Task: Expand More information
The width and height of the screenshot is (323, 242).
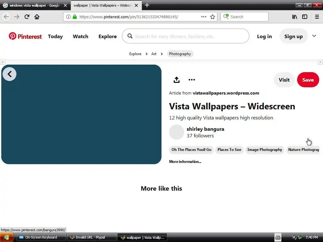Action: pos(185,162)
